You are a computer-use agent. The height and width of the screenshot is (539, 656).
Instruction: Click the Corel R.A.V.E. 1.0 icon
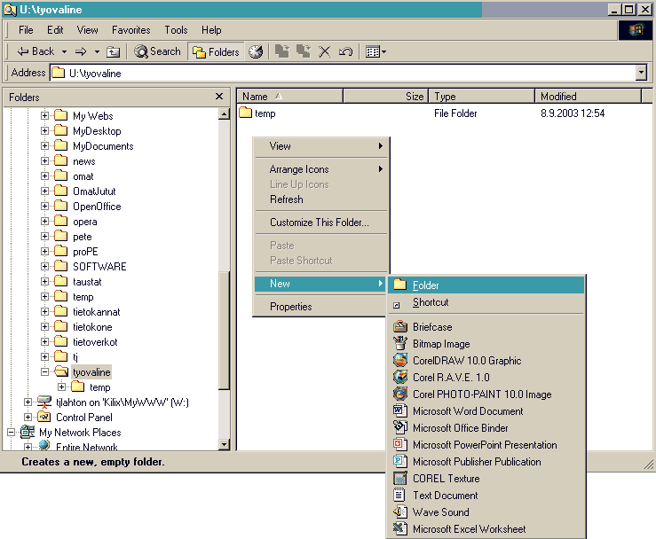pos(400,377)
